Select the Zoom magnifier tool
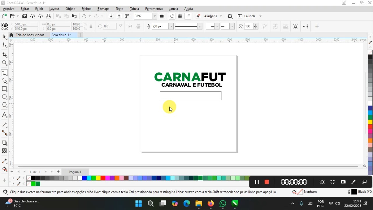 pyautogui.click(x=4, y=63)
